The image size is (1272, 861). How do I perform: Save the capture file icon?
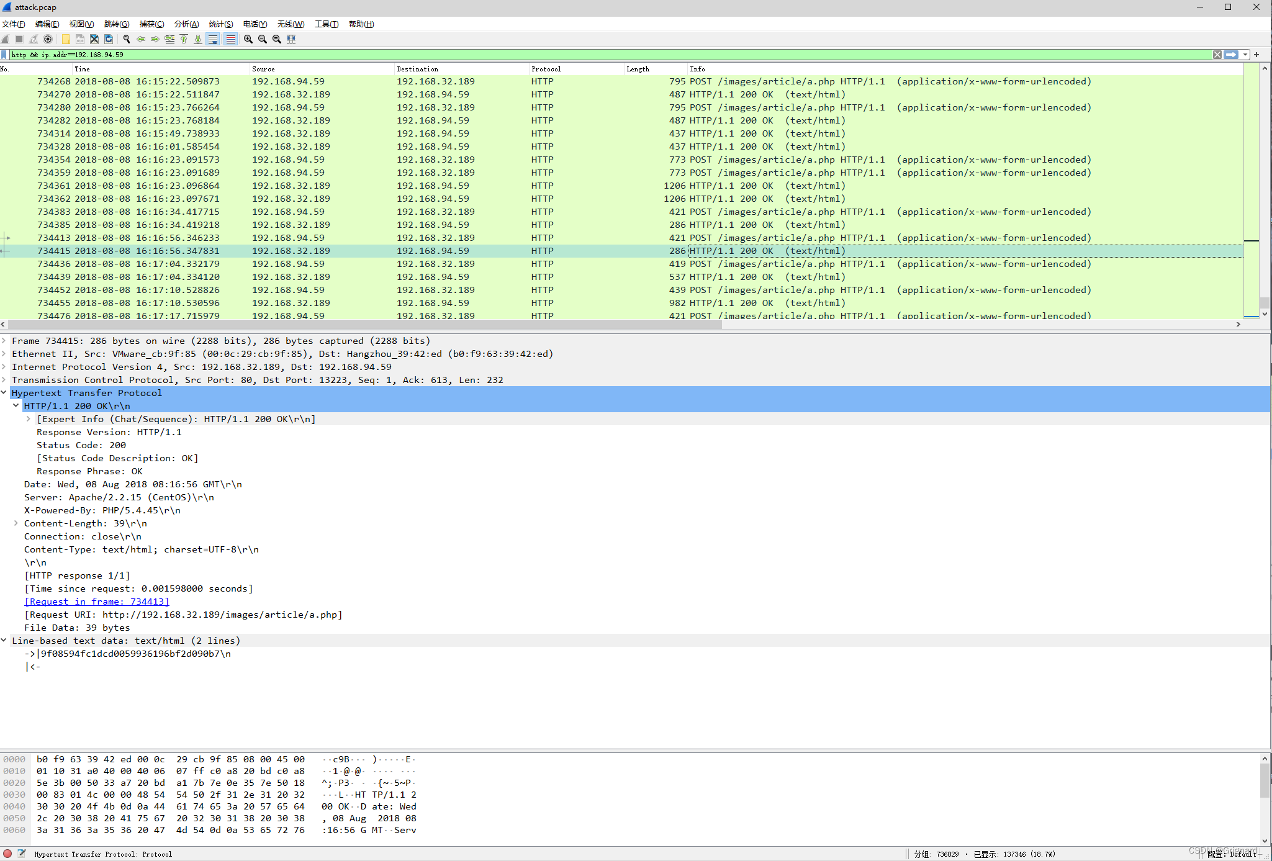coord(80,39)
